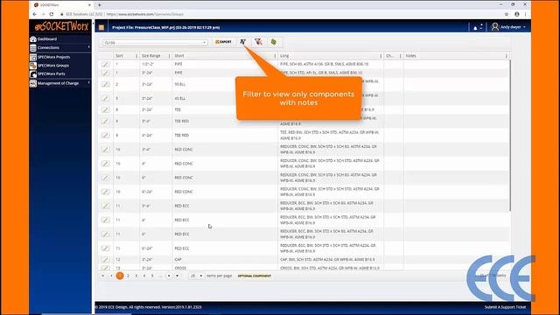Go to page 4 of the grid
The width and height of the screenshot is (560, 315).
(x=144, y=276)
